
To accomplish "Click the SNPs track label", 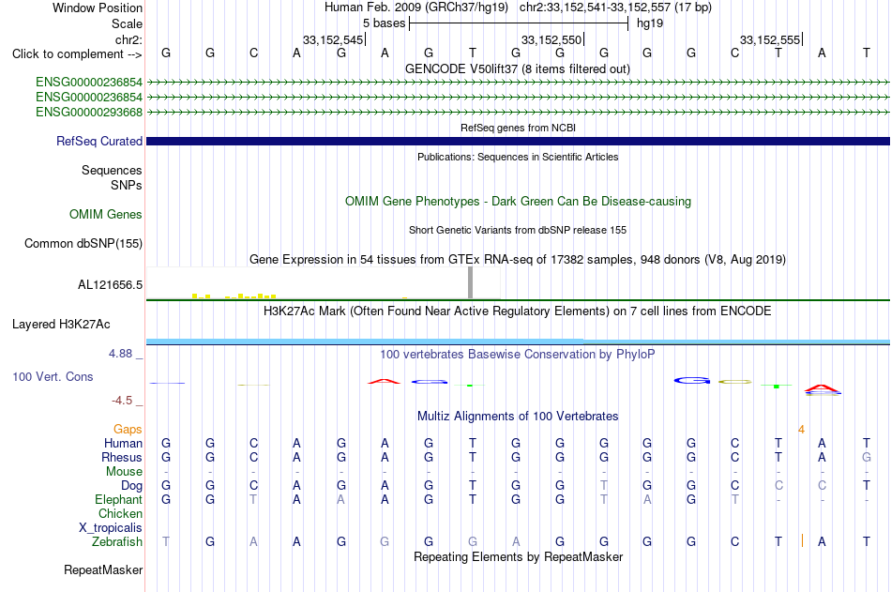I will coord(127,185).
